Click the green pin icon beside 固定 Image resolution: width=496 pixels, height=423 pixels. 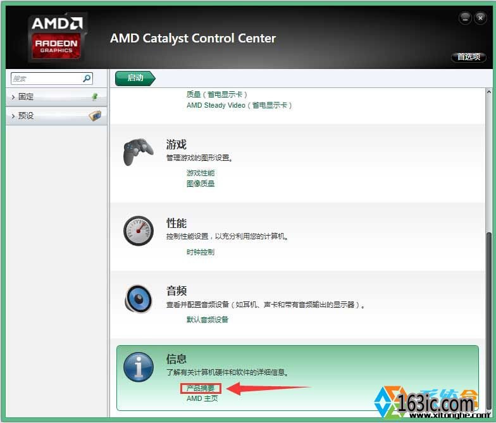[95, 96]
